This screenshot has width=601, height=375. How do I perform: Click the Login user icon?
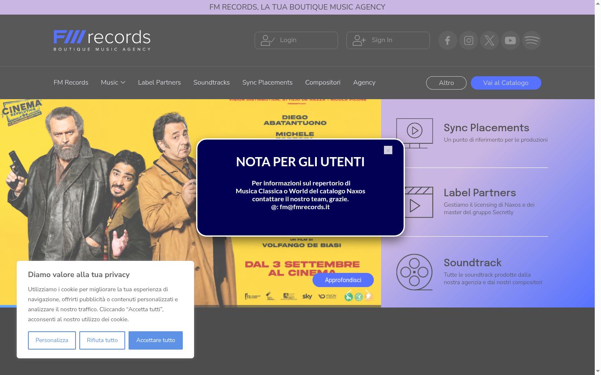(268, 40)
